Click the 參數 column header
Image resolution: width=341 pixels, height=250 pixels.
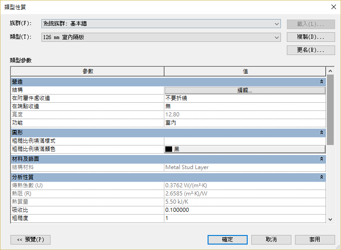[x=87, y=71]
